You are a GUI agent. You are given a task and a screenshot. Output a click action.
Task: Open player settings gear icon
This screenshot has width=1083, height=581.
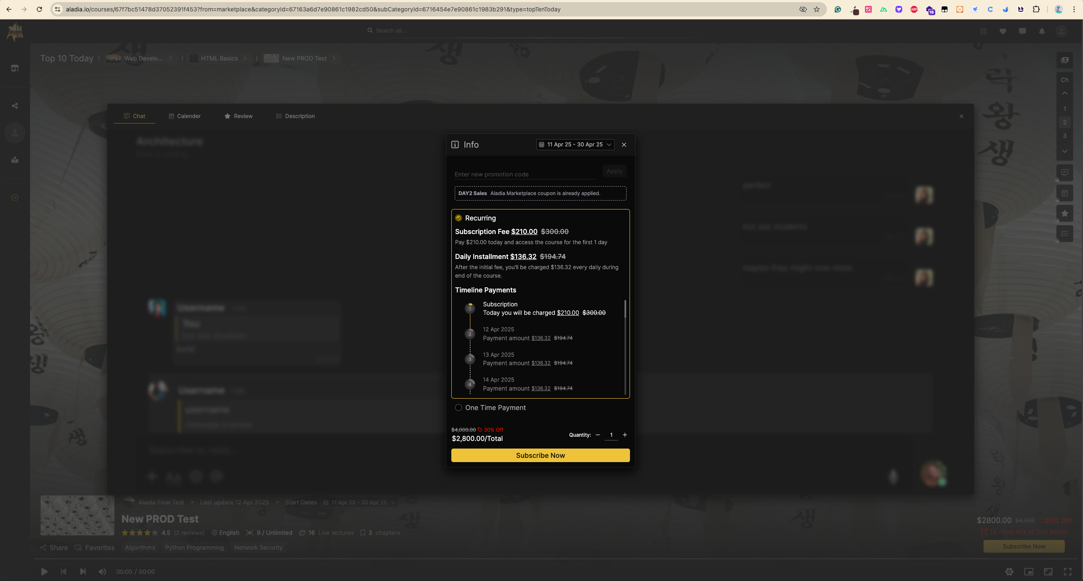(1009, 572)
